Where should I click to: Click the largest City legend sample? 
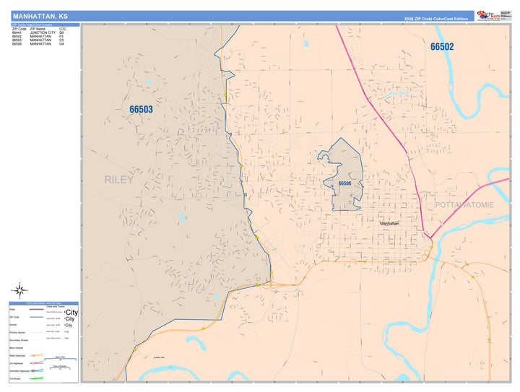(x=71, y=312)
